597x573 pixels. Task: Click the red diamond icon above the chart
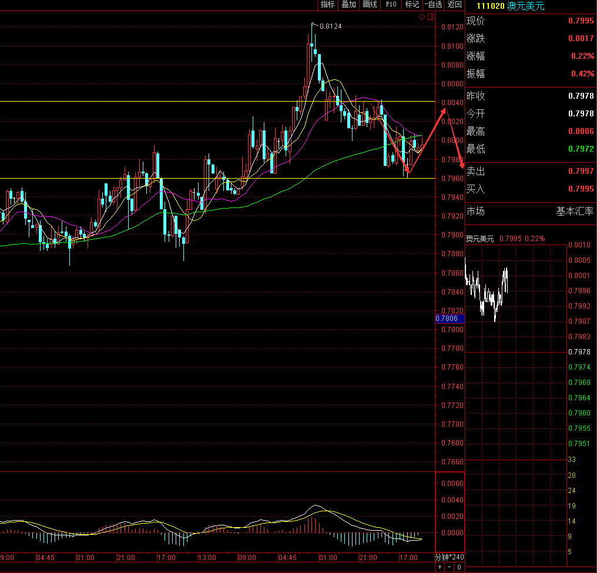click(422, 17)
